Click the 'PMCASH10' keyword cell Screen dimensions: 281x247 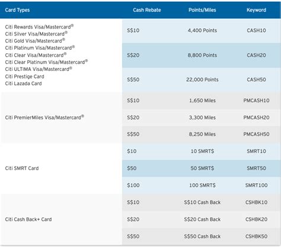pos(256,100)
